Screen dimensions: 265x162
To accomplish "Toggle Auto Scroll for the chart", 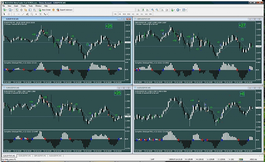I will coord(162,10).
